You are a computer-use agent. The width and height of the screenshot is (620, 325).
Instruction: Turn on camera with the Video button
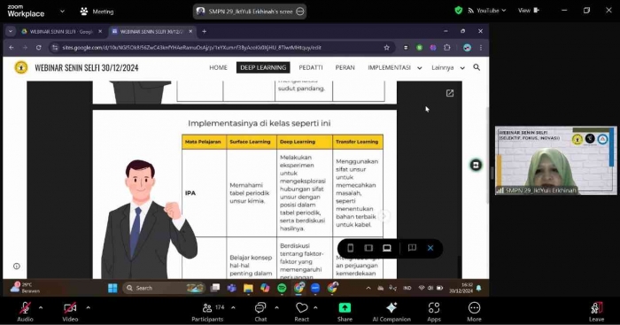click(x=70, y=312)
